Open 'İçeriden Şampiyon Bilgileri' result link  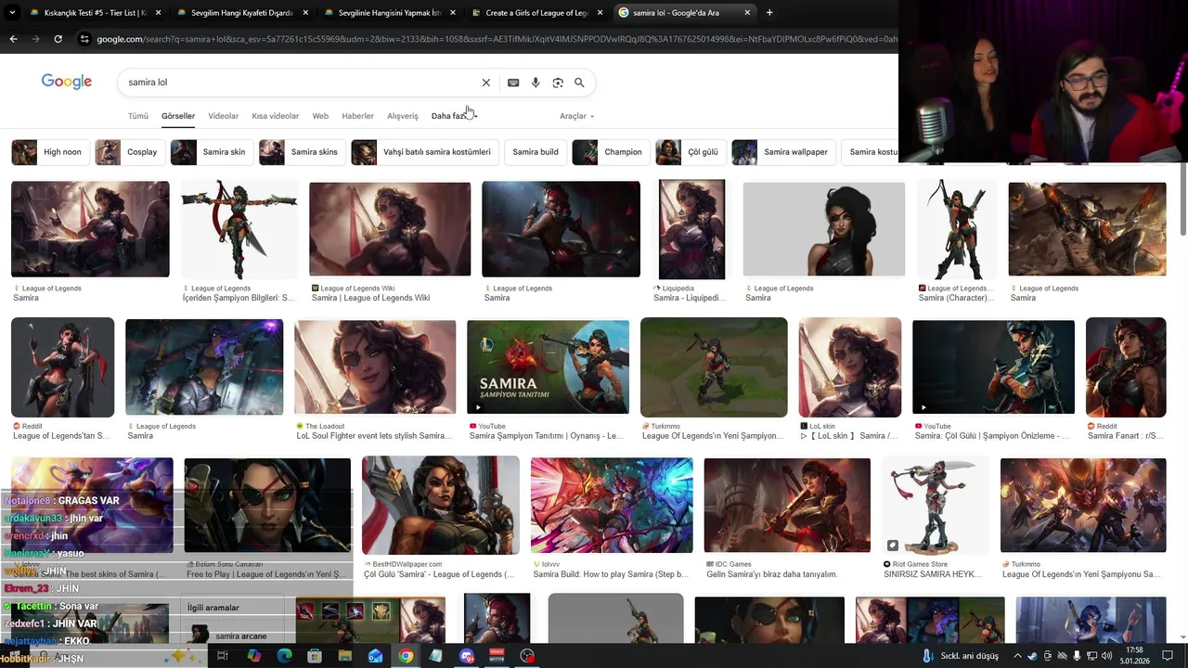[x=239, y=298]
